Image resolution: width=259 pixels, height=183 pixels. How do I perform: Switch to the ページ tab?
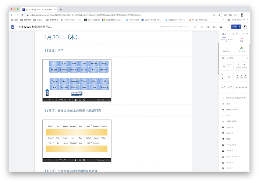click(x=235, y=34)
